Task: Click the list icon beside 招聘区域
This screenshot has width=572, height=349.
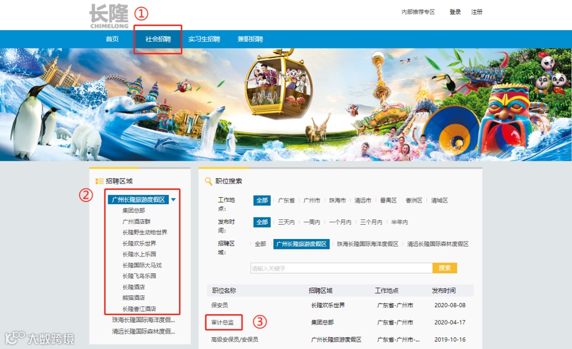Action: [x=99, y=181]
